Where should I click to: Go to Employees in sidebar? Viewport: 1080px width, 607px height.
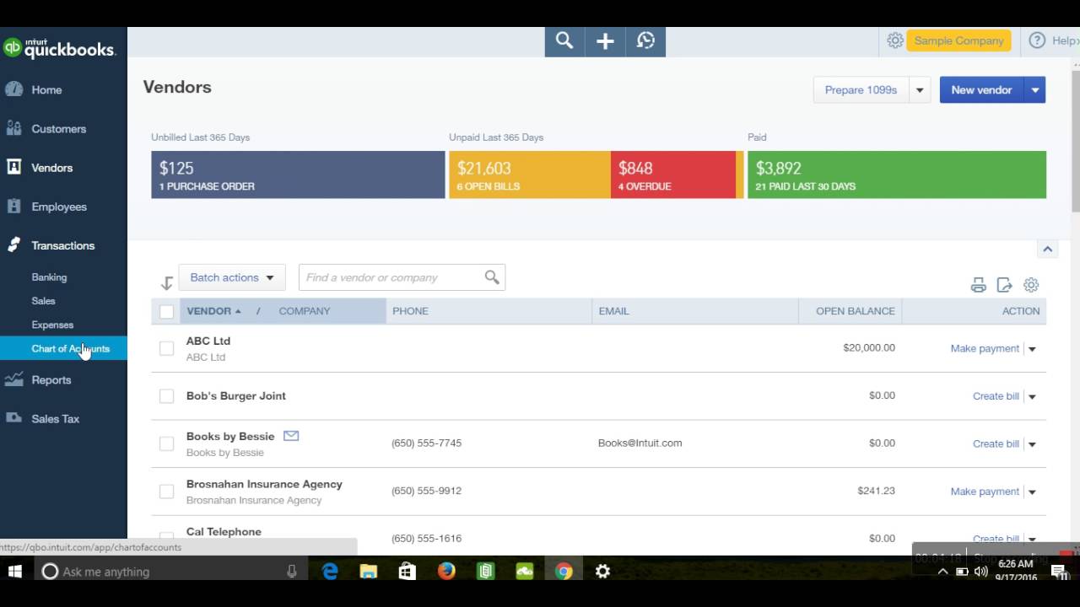tap(59, 207)
